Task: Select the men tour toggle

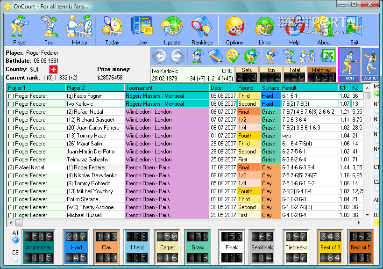Action: pos(349,64)
